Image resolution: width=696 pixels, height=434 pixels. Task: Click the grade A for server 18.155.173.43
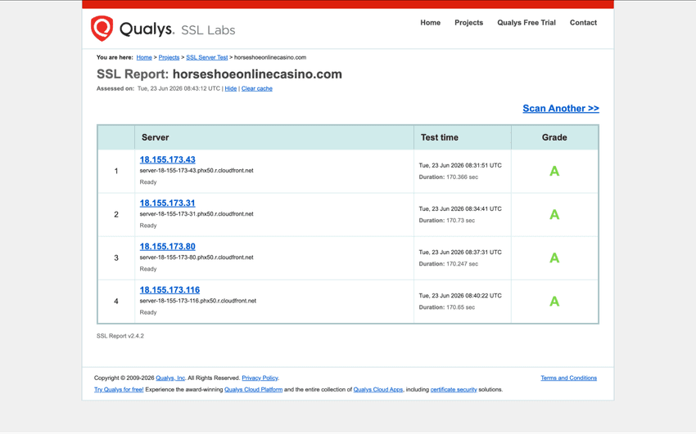coord(554,172)
